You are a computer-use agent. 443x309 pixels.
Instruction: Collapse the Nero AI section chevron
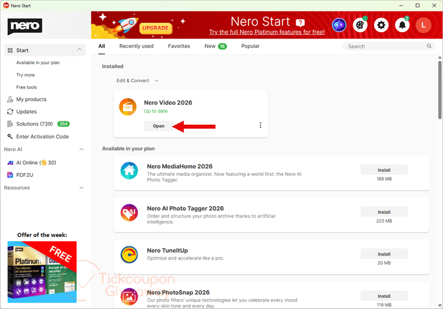[81, 149]
